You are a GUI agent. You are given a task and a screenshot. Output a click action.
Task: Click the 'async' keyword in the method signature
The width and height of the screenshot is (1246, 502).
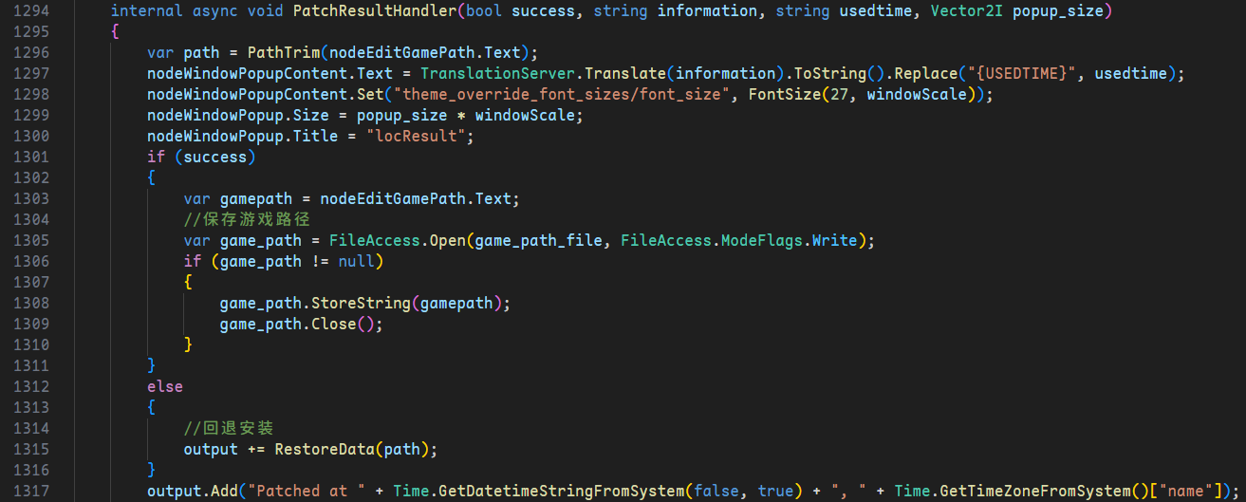(x=215, y=10)
